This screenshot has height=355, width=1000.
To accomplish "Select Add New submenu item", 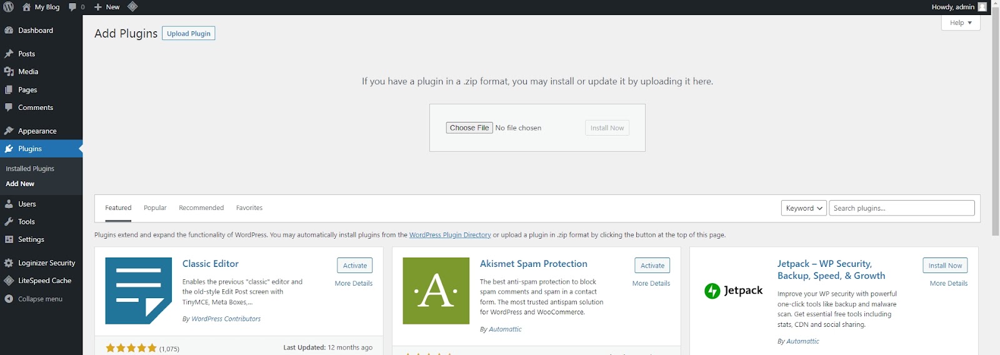I will click(x=20, y=184).
